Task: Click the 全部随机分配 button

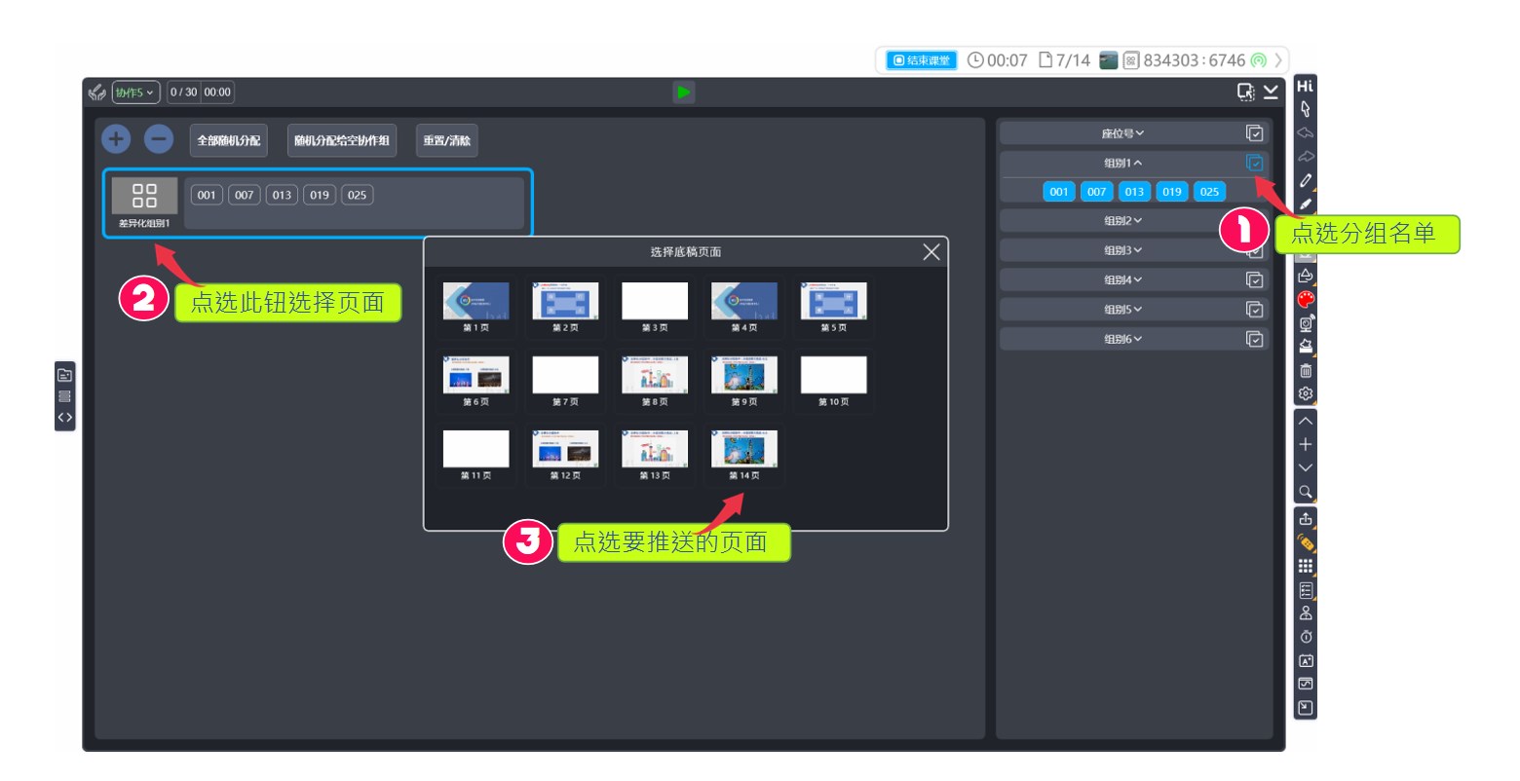Action: click(x=229, y=140)
